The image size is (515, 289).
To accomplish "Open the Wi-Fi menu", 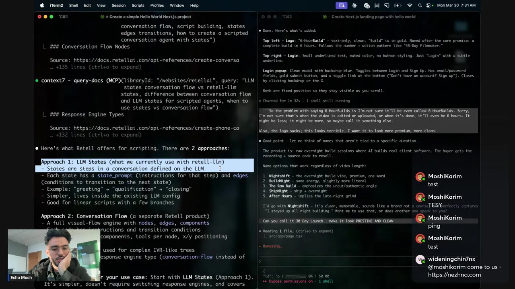I will click(x=410, y=5).
